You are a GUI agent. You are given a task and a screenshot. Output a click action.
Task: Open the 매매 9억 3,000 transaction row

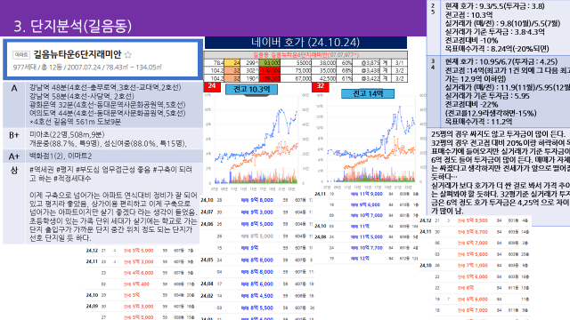(x=256, y=212)
